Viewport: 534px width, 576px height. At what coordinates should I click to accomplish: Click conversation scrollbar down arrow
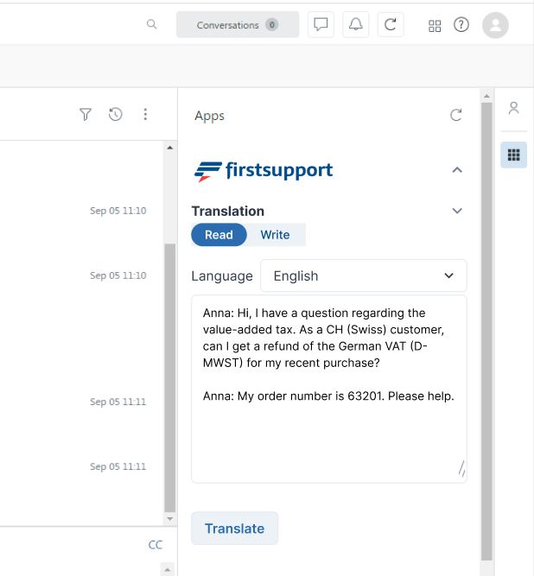click(169, 519)
